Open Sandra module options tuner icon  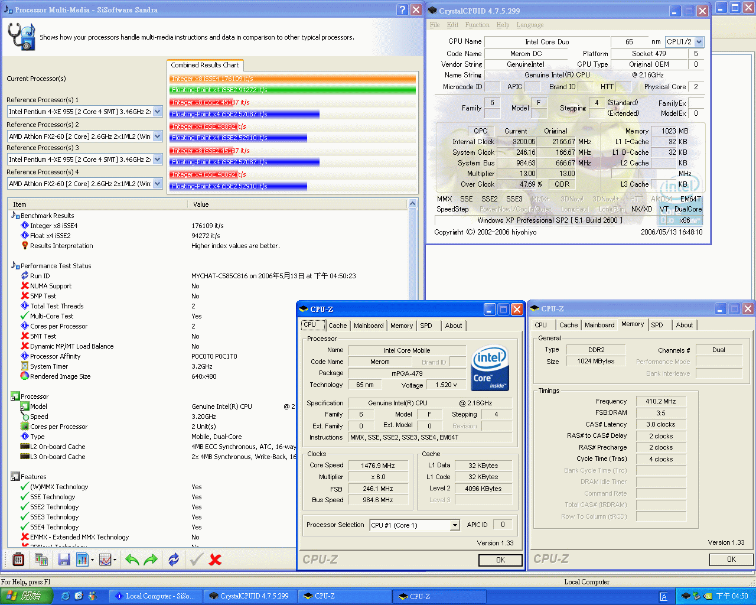[18, 559]
